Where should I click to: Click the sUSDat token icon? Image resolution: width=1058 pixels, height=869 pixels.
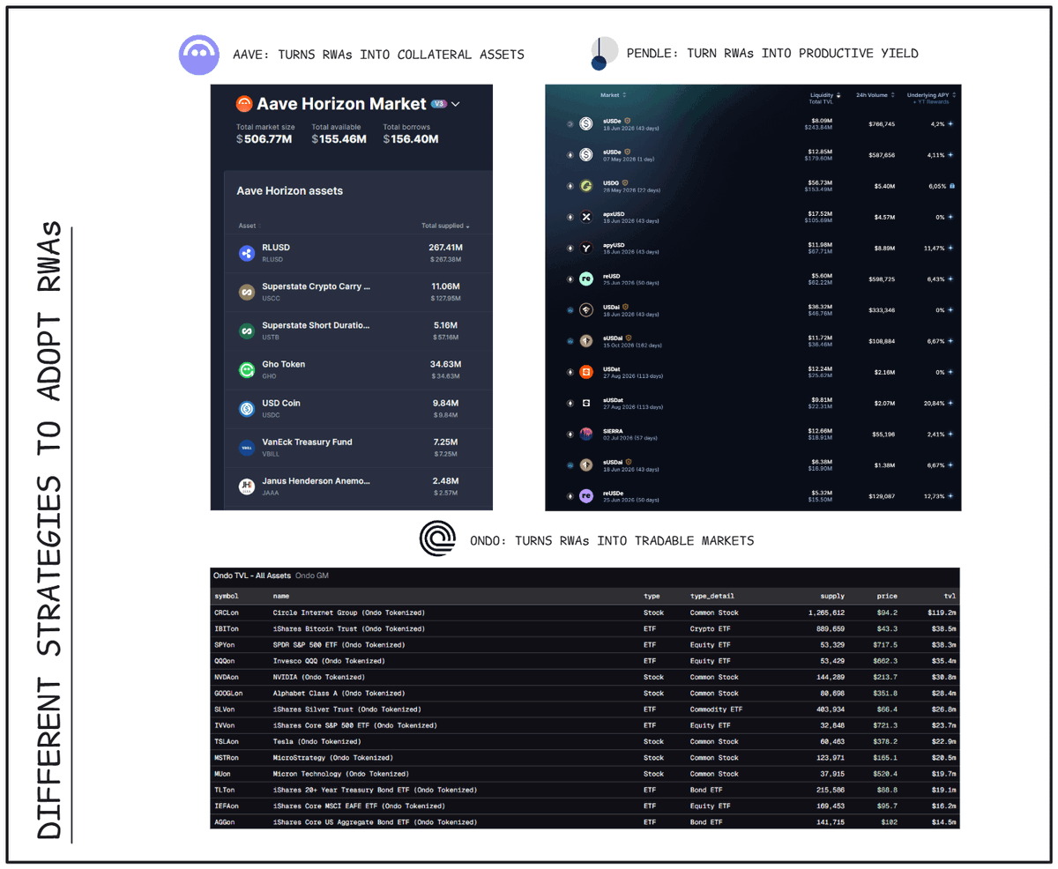[x=586, y=403]
